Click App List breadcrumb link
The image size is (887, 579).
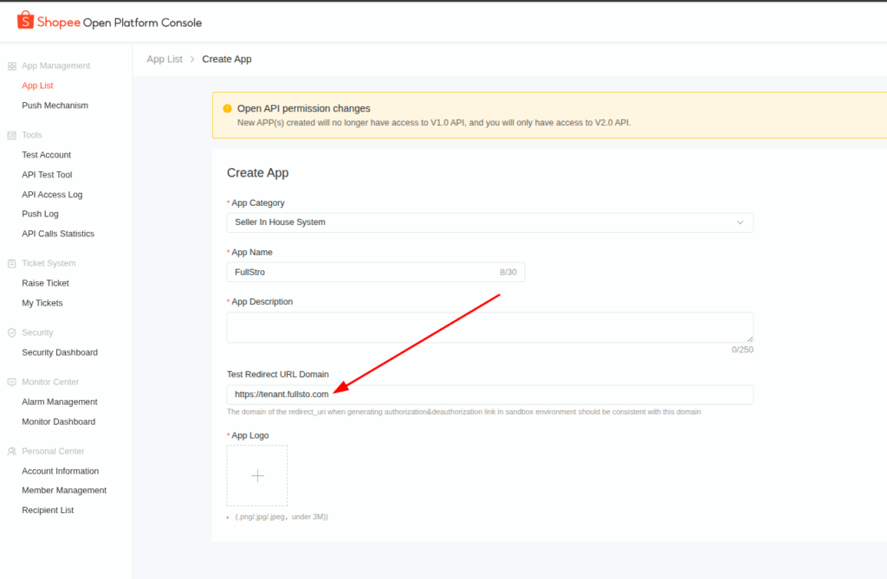coord(165,59)
